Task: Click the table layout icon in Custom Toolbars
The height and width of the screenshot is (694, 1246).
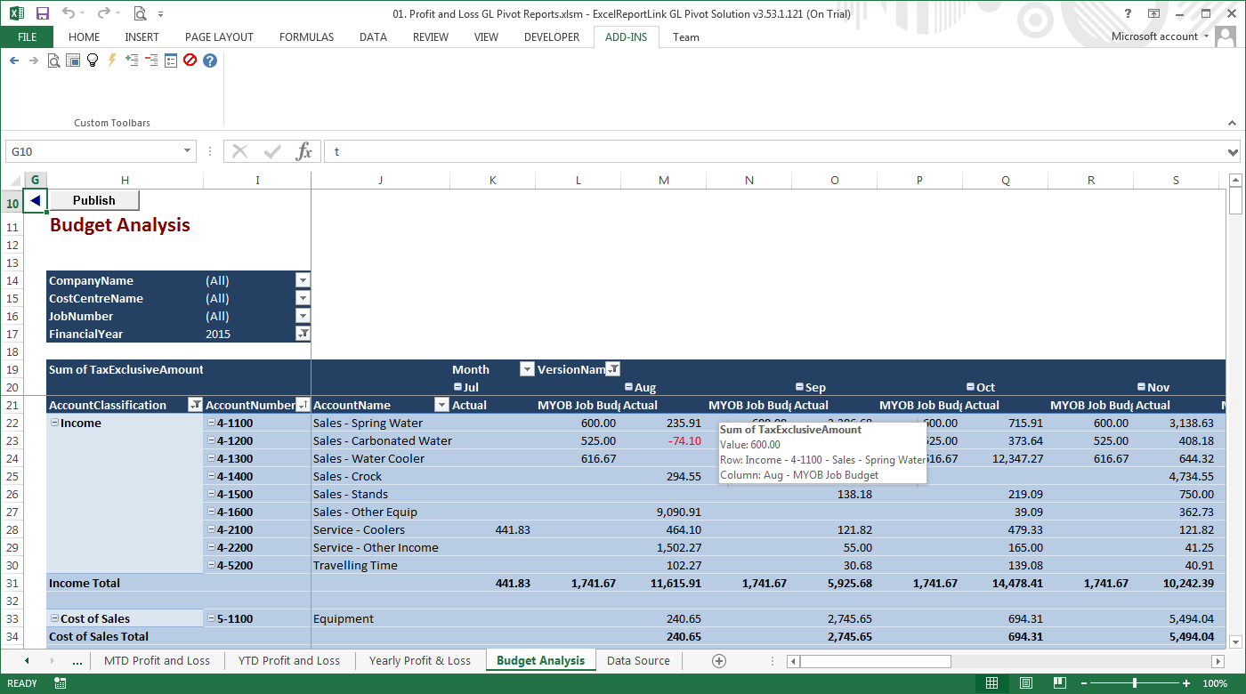Action: [73, 61]
